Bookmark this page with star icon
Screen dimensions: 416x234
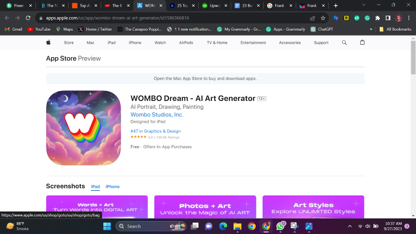click(x=323, y=18)
